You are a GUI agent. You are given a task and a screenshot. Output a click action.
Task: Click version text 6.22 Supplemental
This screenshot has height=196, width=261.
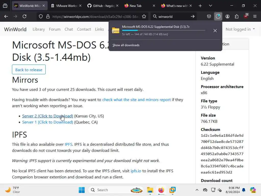tap(217, 64)
